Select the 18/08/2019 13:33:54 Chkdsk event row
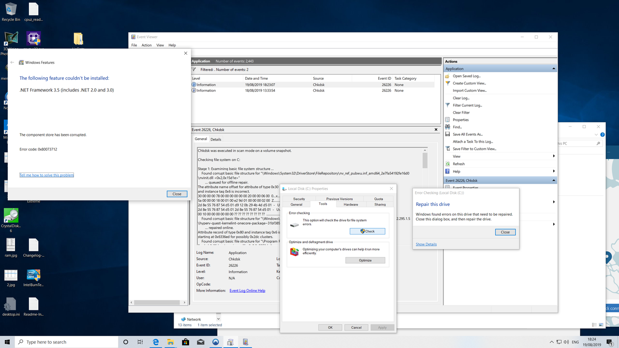Image resolution: width=619 pixels, height=348 pixels. point(313,90)
